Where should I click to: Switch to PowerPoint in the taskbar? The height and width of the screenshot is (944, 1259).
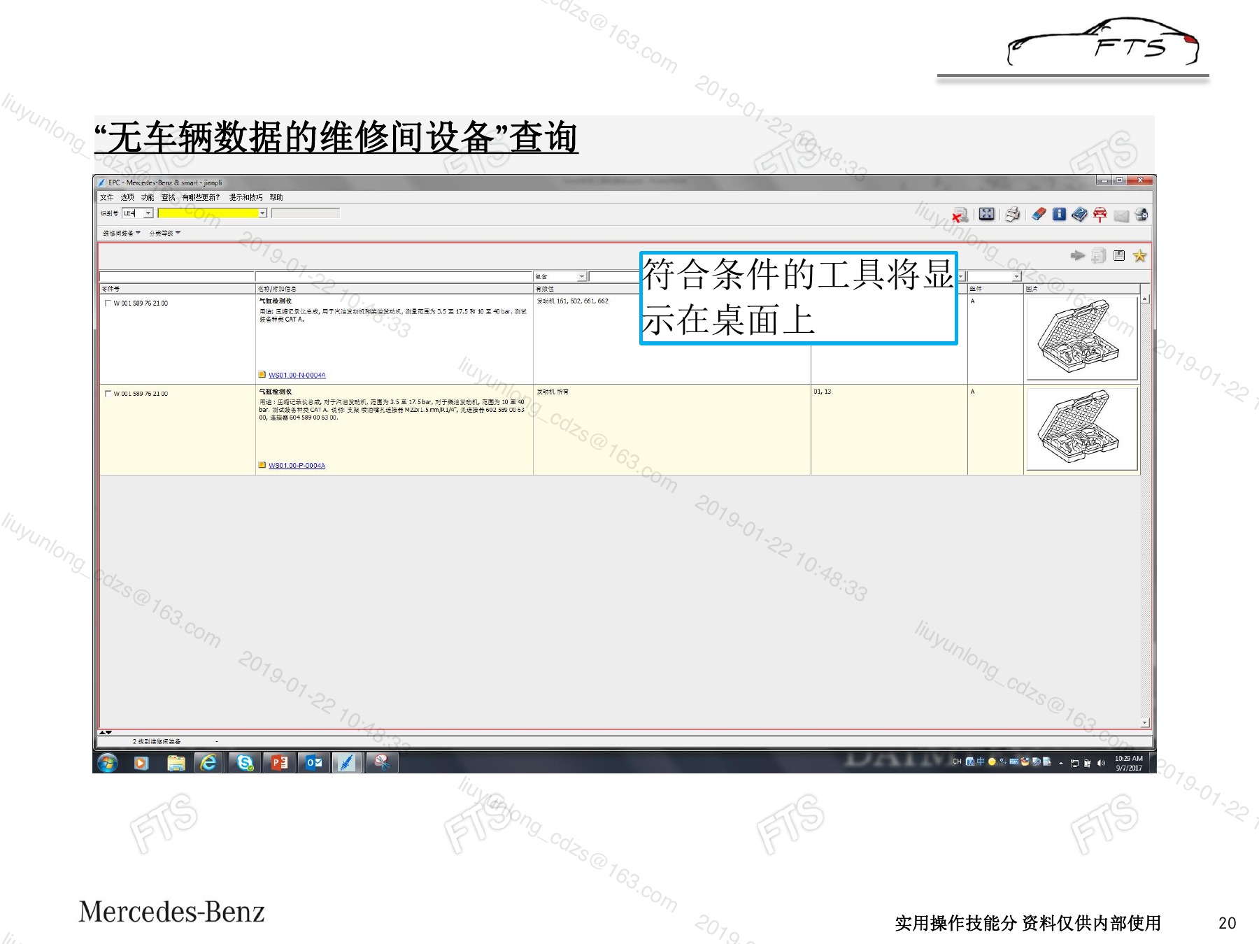(x=279, y=763)
